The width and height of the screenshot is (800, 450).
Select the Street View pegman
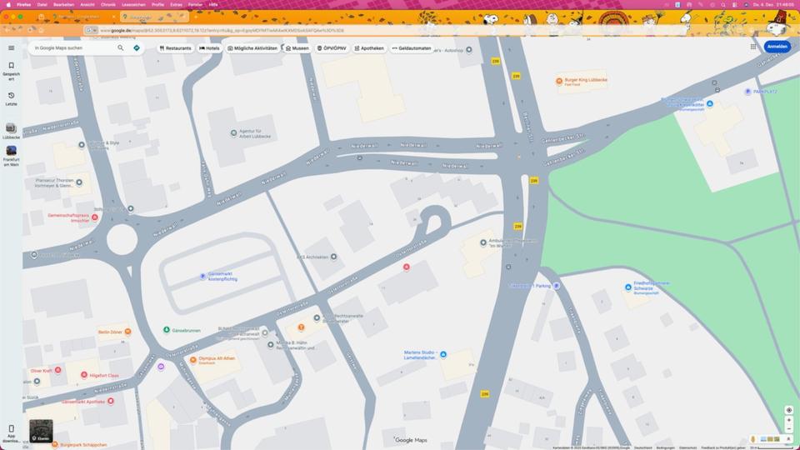pos(753,439)
